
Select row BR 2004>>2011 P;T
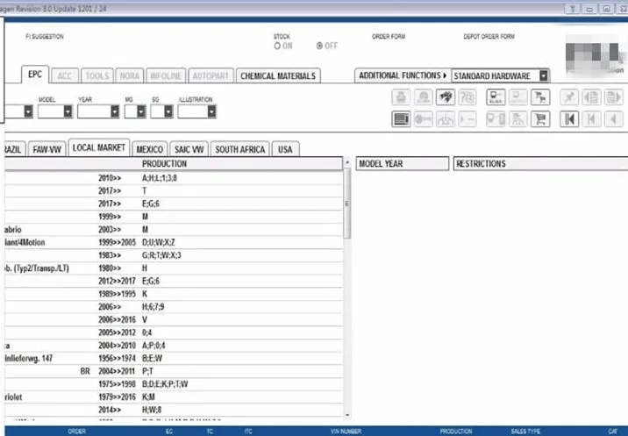174,371
